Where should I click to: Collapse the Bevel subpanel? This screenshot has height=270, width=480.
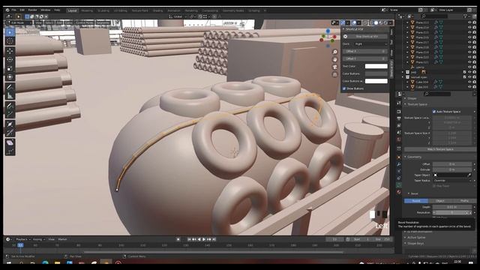tap(413, 193)
